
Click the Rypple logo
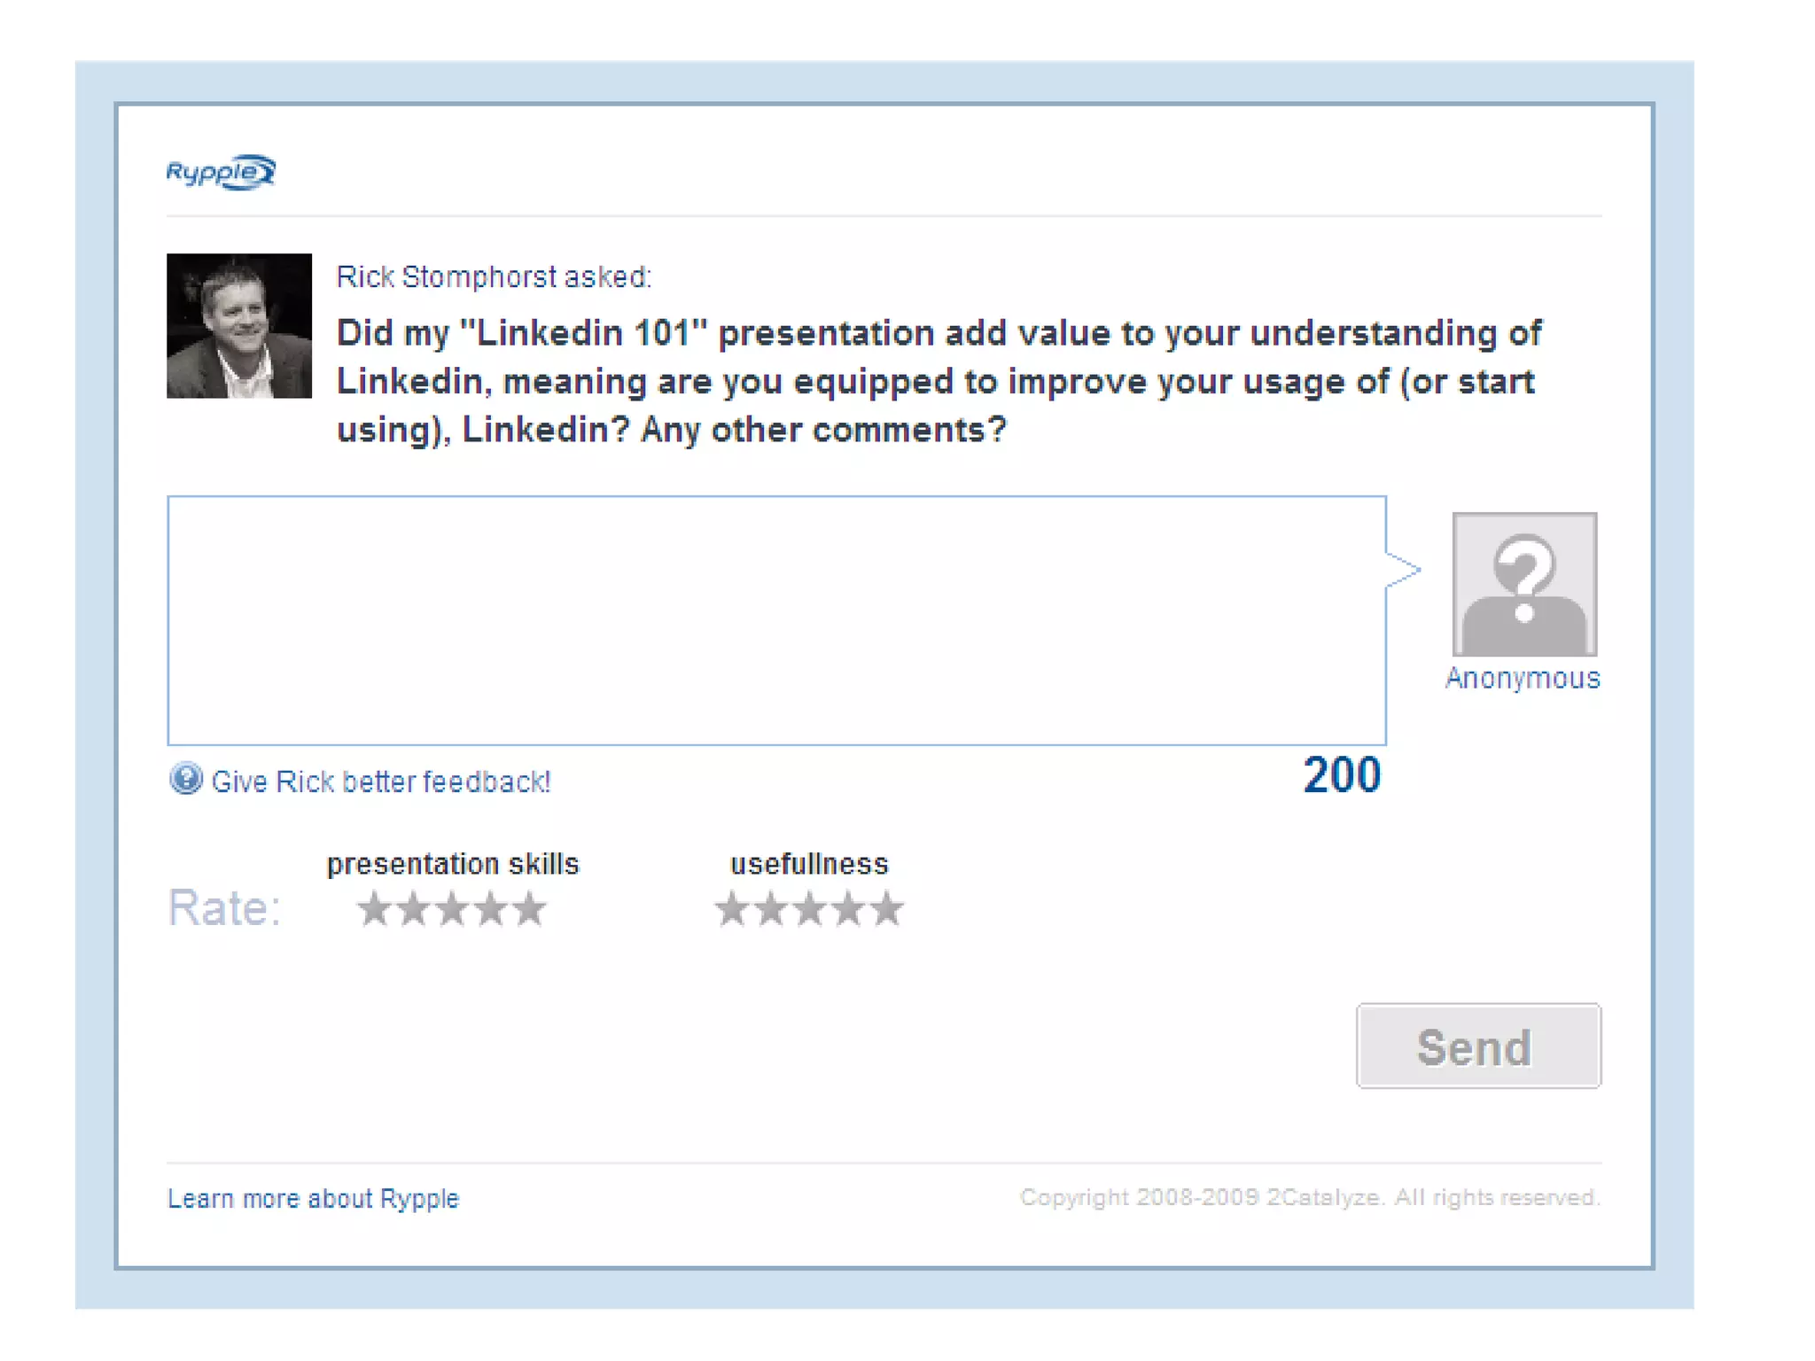click(221, 171)
